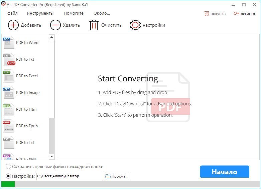Click the регистр link
The height and width of the screenshot is (189, 261).
[x=248, y=14]
